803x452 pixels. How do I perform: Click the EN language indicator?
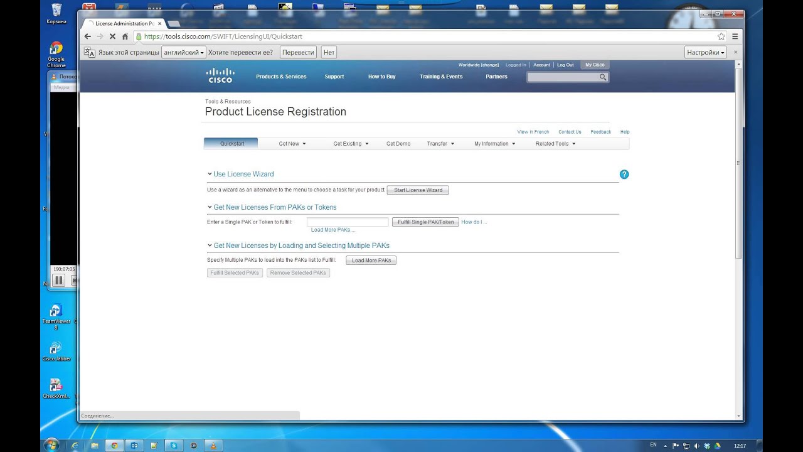tap(653, 445)
